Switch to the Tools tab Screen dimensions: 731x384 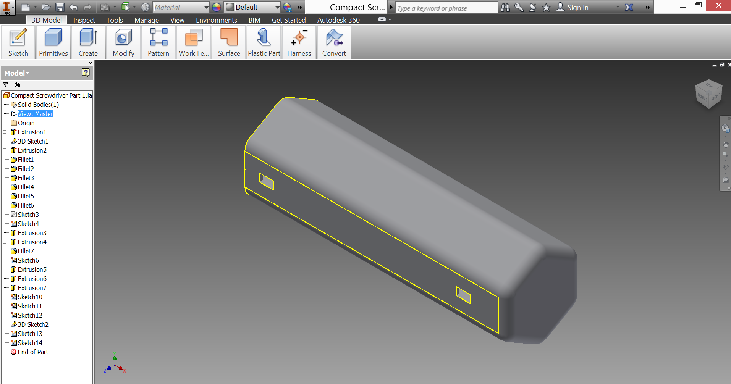pyautogui.click(x=115, y=20)
